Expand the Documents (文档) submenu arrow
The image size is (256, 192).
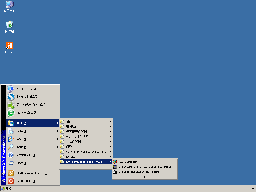point(58,131)
